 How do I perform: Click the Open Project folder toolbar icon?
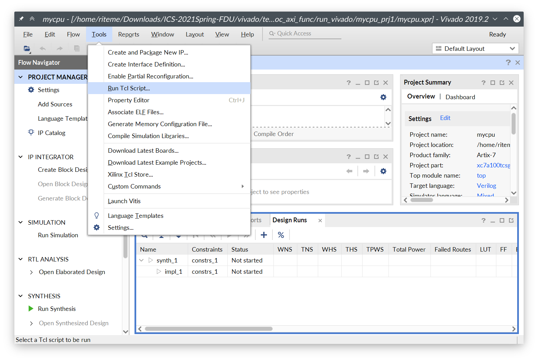click(x=27, y=49)
